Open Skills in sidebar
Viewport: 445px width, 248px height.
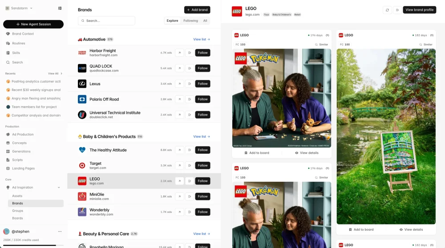[x=16, y=53]
